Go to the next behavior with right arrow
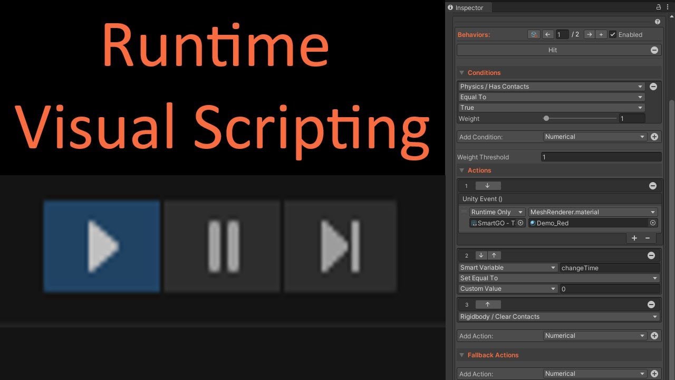Screen dimensions: 675x380 589,34
